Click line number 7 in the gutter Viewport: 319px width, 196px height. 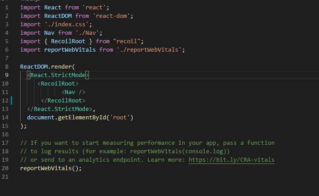7,58
